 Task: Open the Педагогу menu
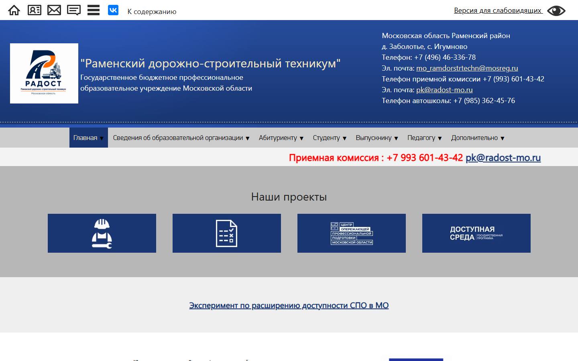(x=421, y=138)
